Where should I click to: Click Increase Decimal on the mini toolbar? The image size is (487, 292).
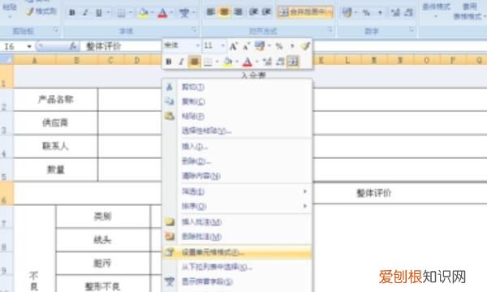coord(267,62)
